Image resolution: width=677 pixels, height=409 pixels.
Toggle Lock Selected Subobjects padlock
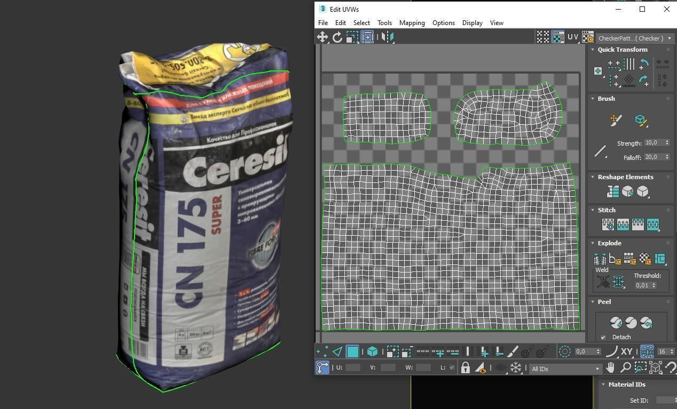click(x=466, y=368)
